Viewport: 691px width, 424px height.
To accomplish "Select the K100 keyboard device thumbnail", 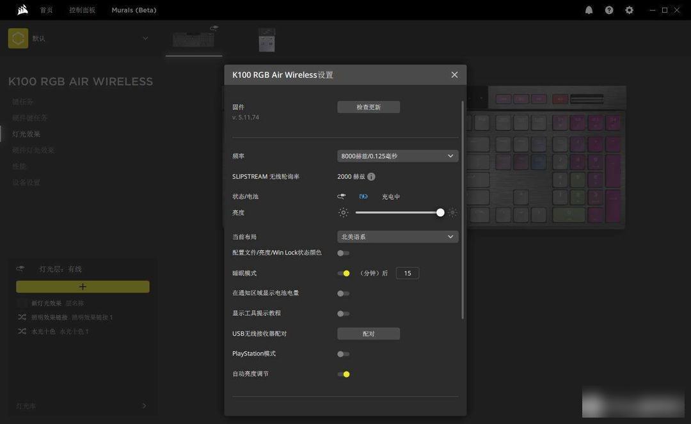I will [194, 39].
